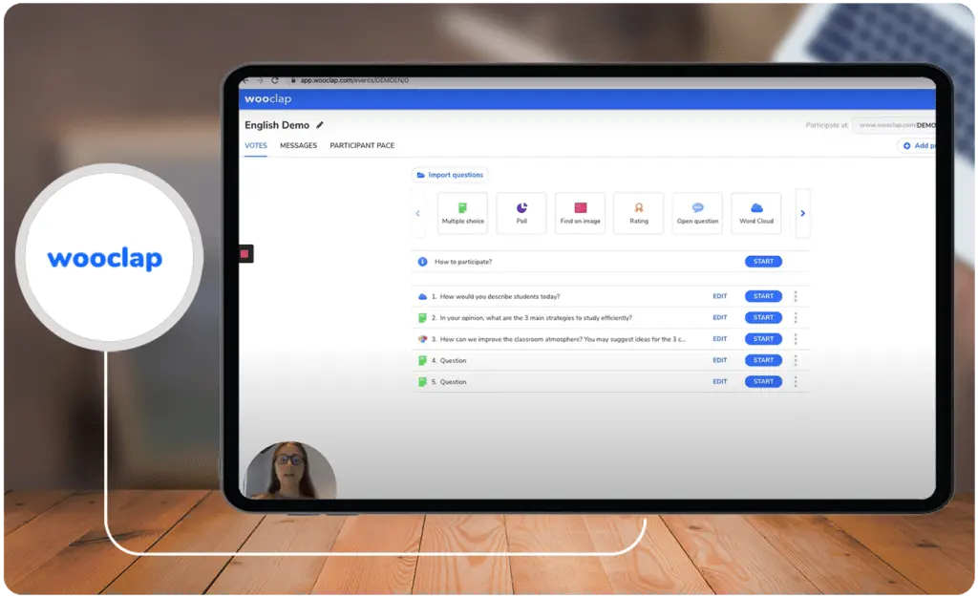978x598 pixels.
Task: Open more options for question 1
Action: (796, 296)
